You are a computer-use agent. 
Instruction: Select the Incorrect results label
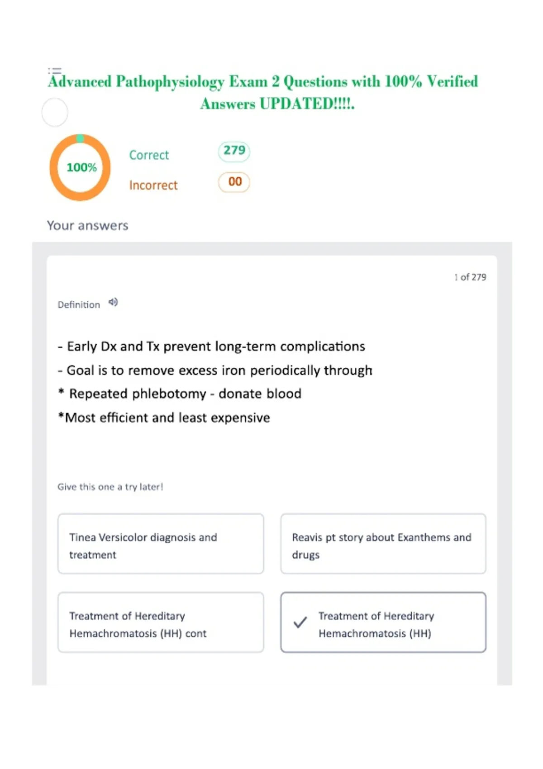pos(153,185)
